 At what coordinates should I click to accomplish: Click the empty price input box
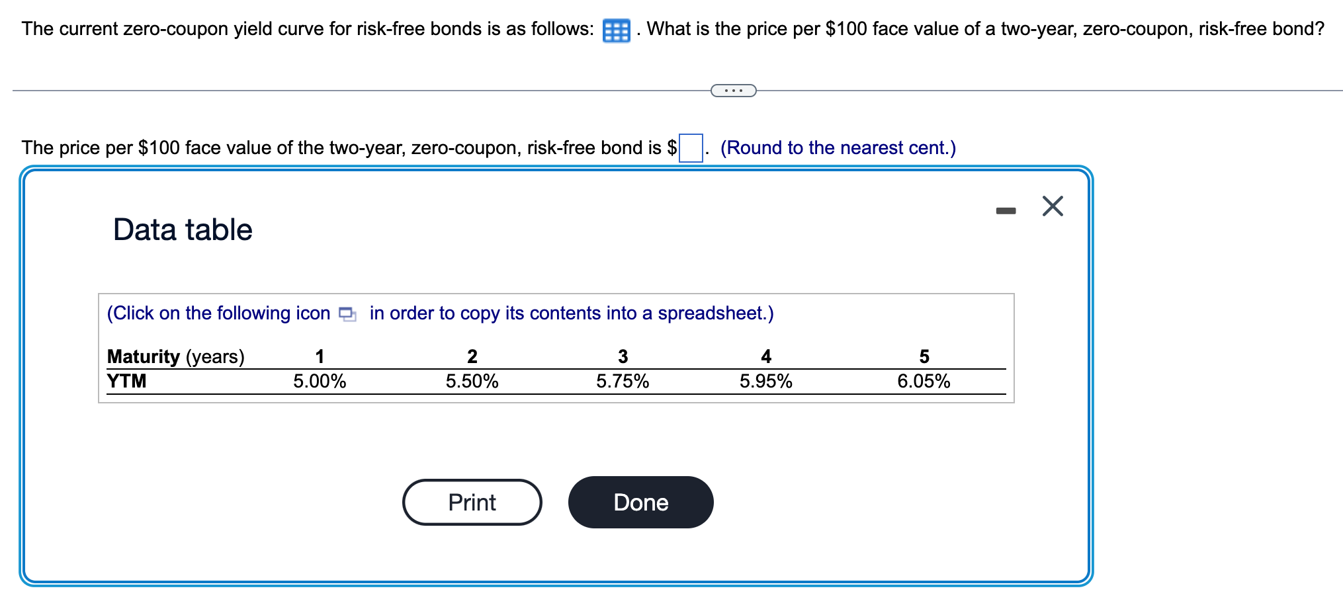tap(690, 147)
